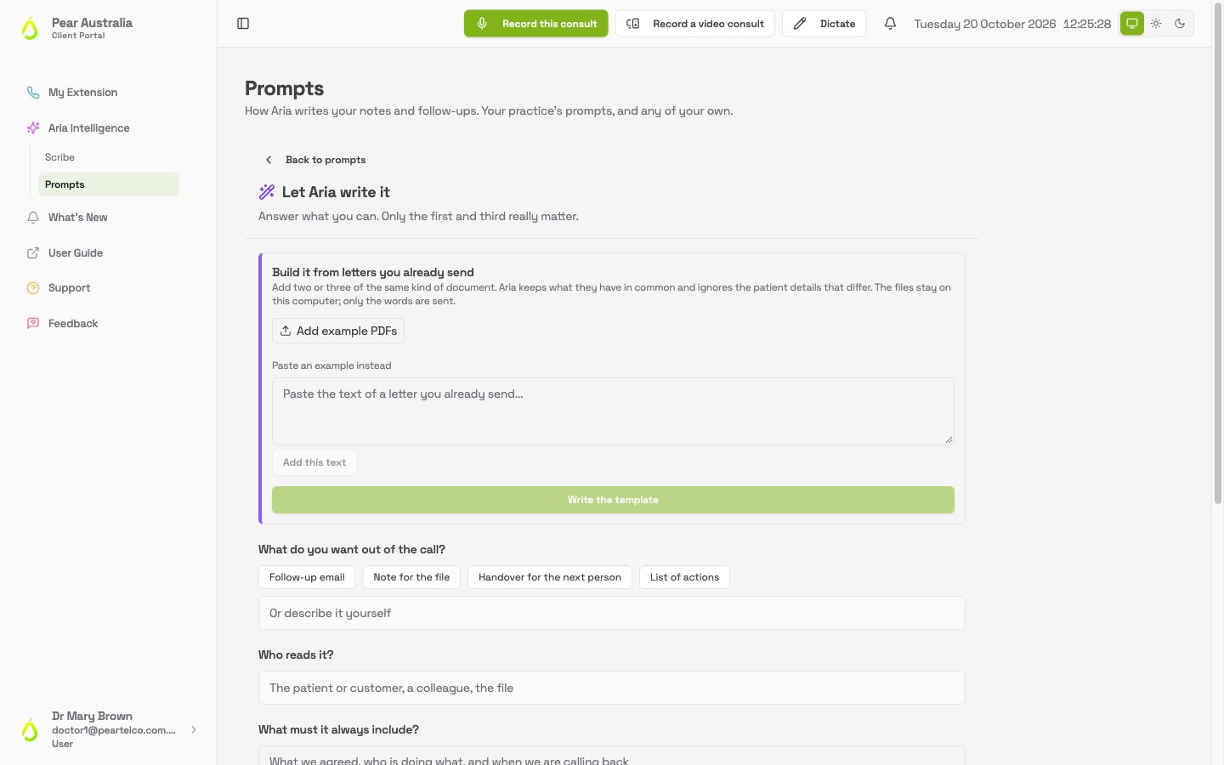This screenshot has width=1224, height=765.
Task: Click the Pear Australia logo
Action: point(30,29)
